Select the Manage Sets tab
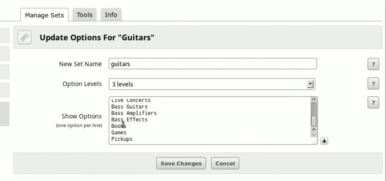The image size is (386, 181). pyautogui.click(x=44, y=15)
